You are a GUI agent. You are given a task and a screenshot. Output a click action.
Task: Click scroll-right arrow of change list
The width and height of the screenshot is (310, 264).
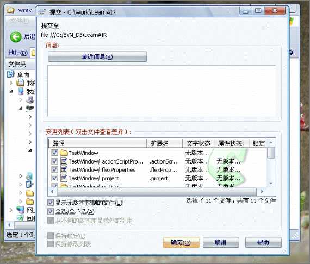coord(262,192)
